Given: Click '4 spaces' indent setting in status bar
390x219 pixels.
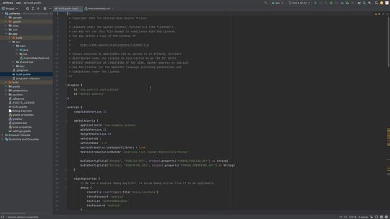Looking at the screenshot, I should coord(363,217).
